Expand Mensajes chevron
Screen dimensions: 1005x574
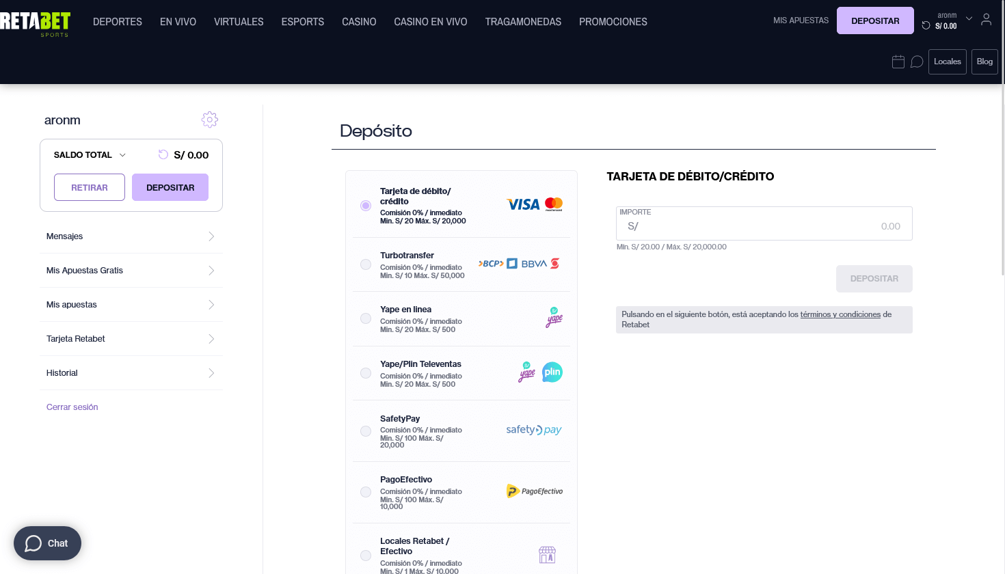tap(211, 236)
